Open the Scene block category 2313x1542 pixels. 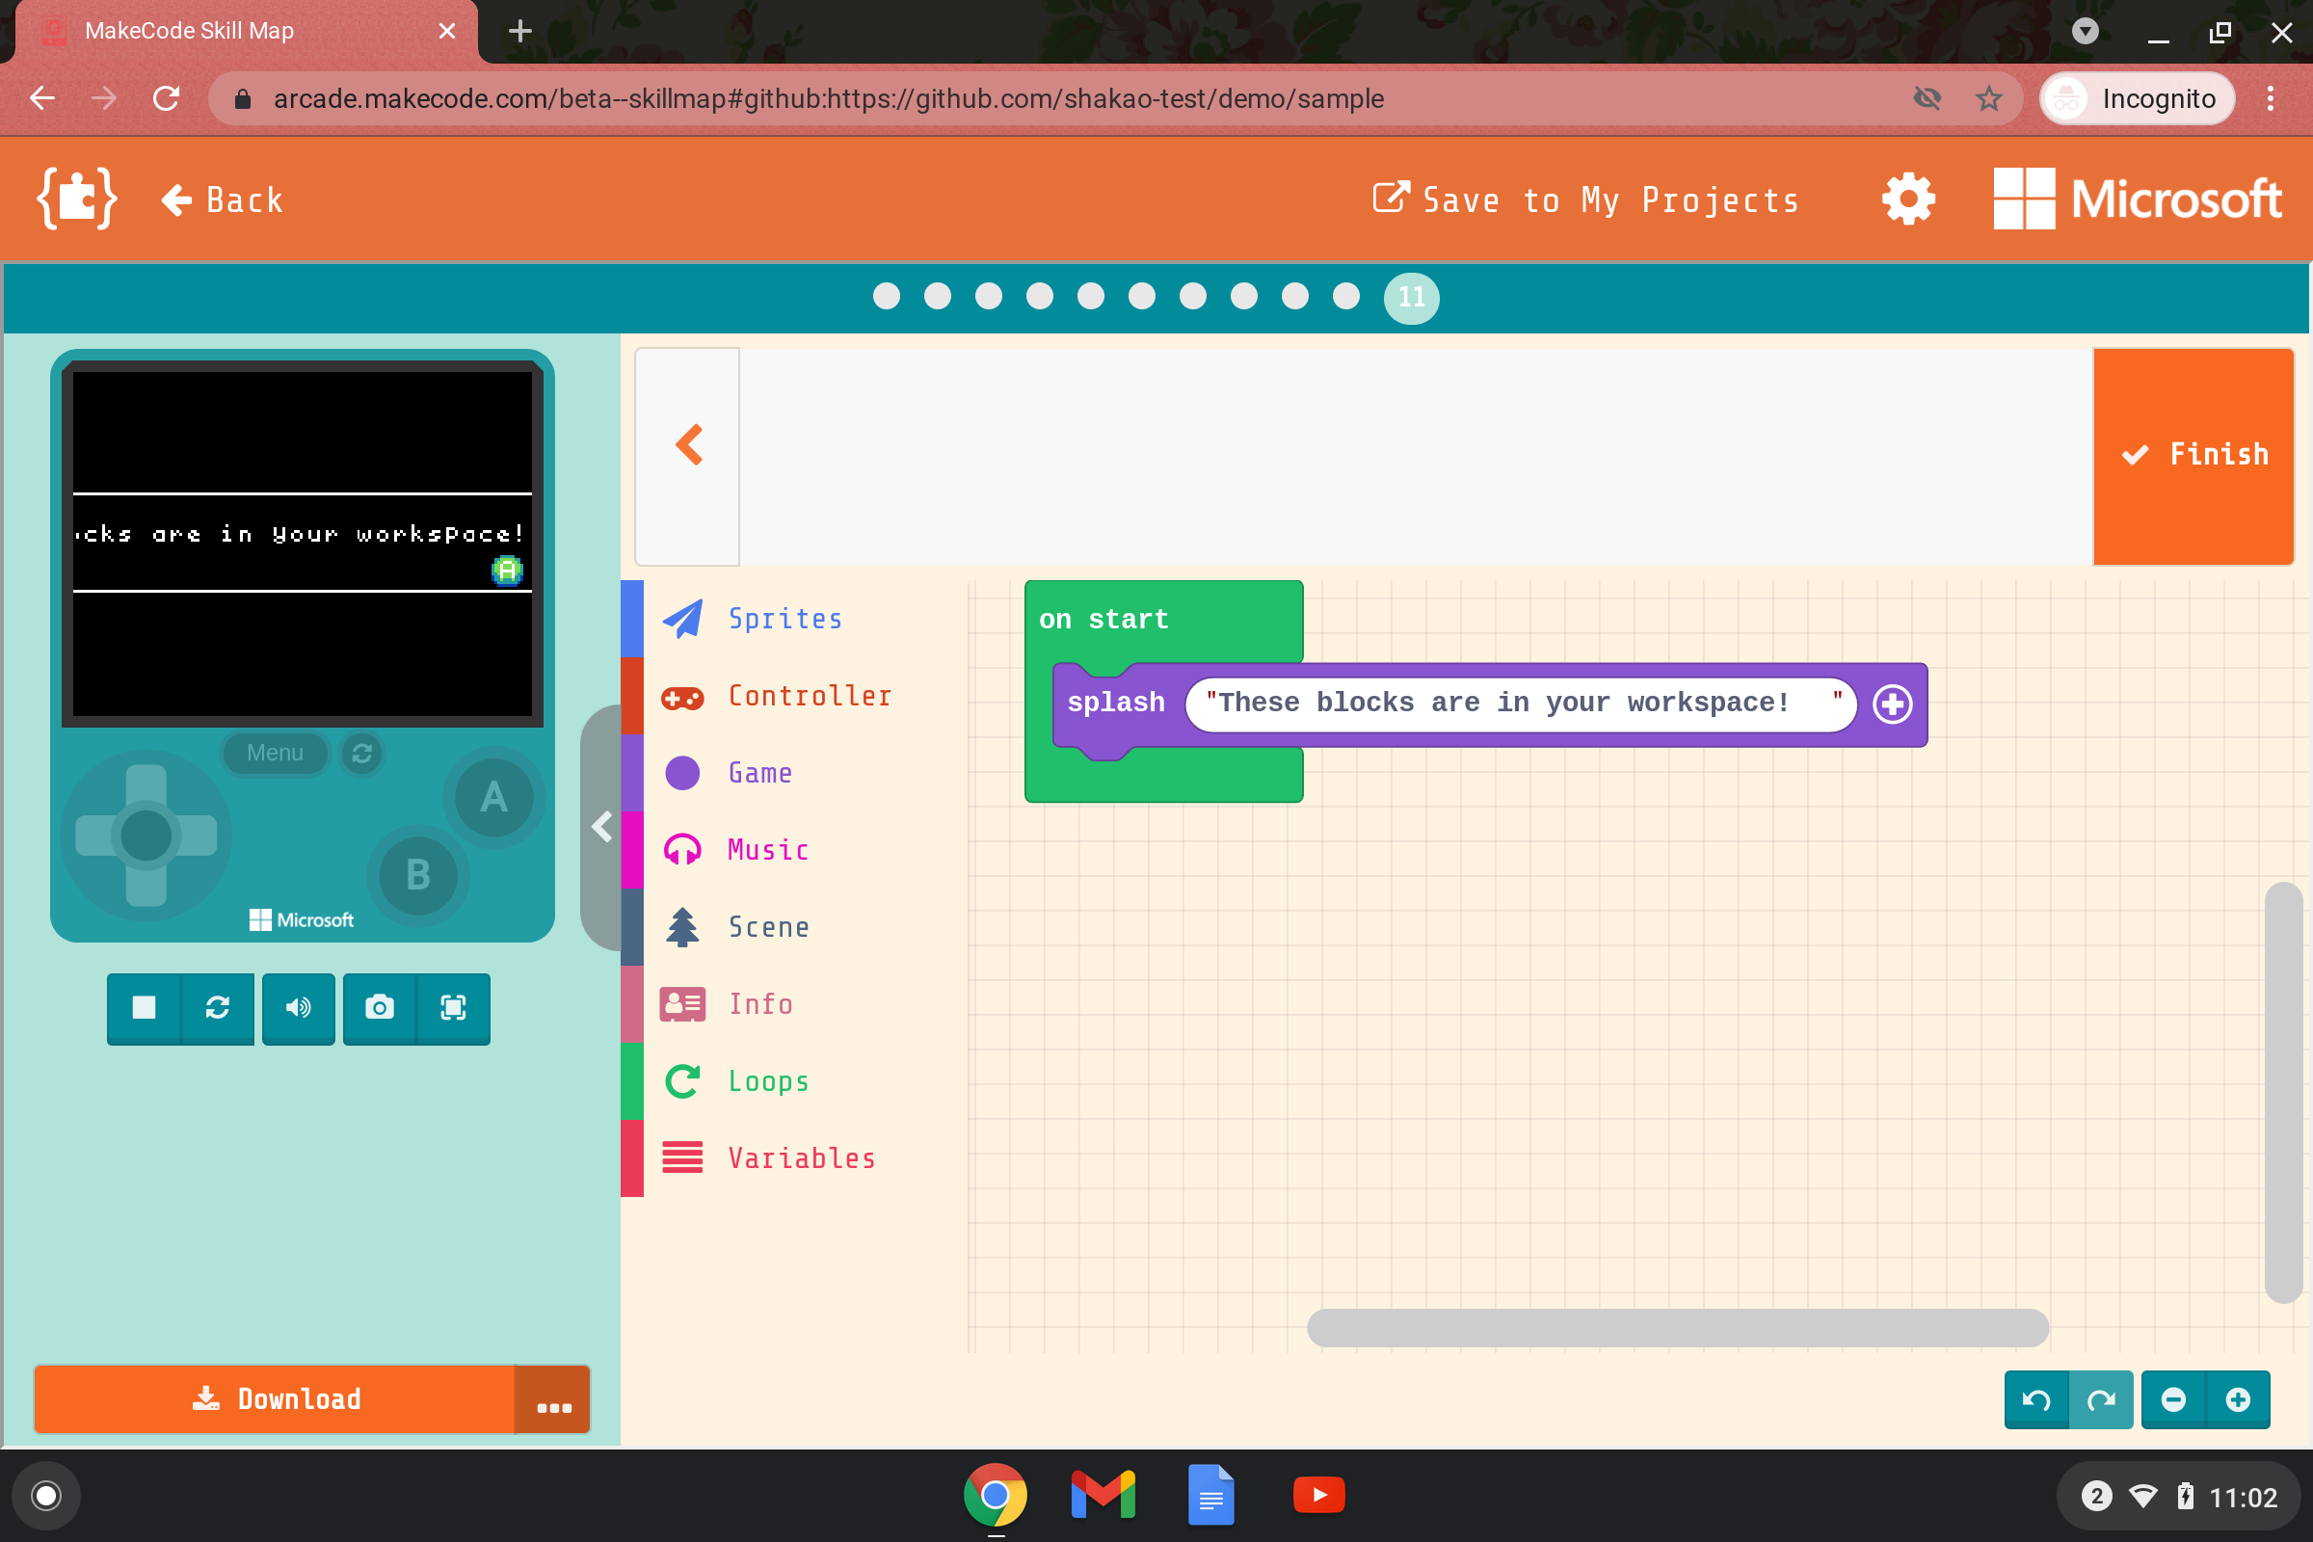pos(768,926)
